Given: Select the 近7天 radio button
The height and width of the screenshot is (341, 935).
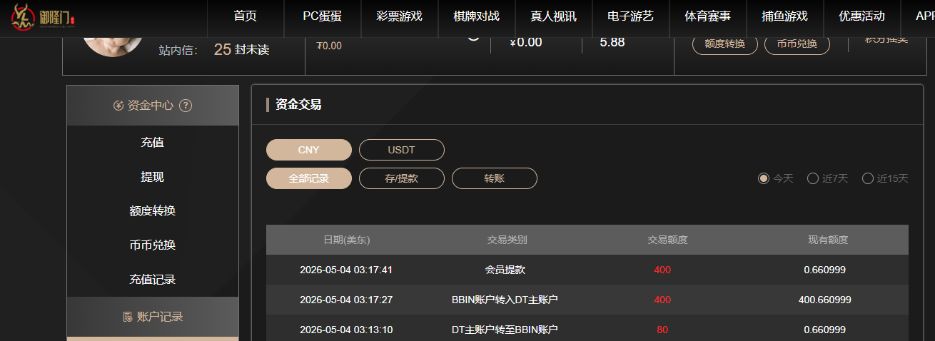Looking at the screenshot, I should click(812, 178).
